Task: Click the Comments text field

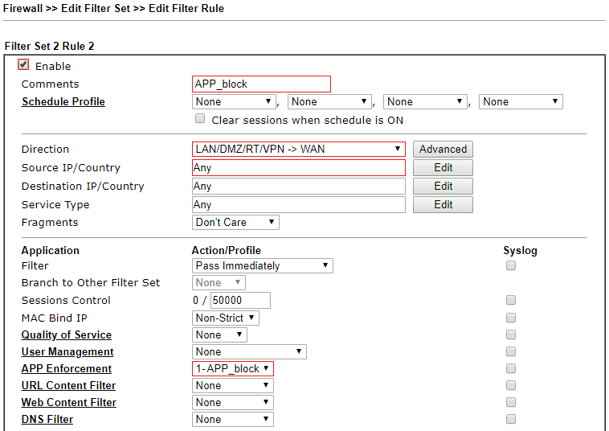Action: [x=261, y=84]
